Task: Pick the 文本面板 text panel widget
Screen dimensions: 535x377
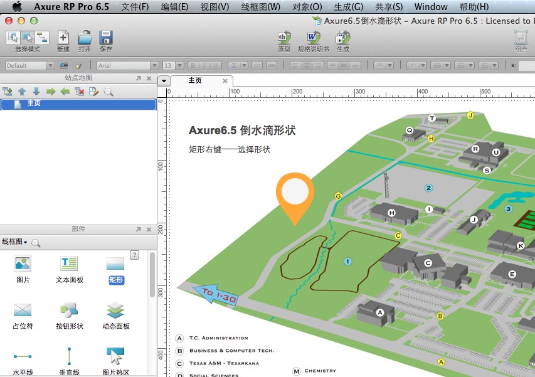Action: coord(70,270)
